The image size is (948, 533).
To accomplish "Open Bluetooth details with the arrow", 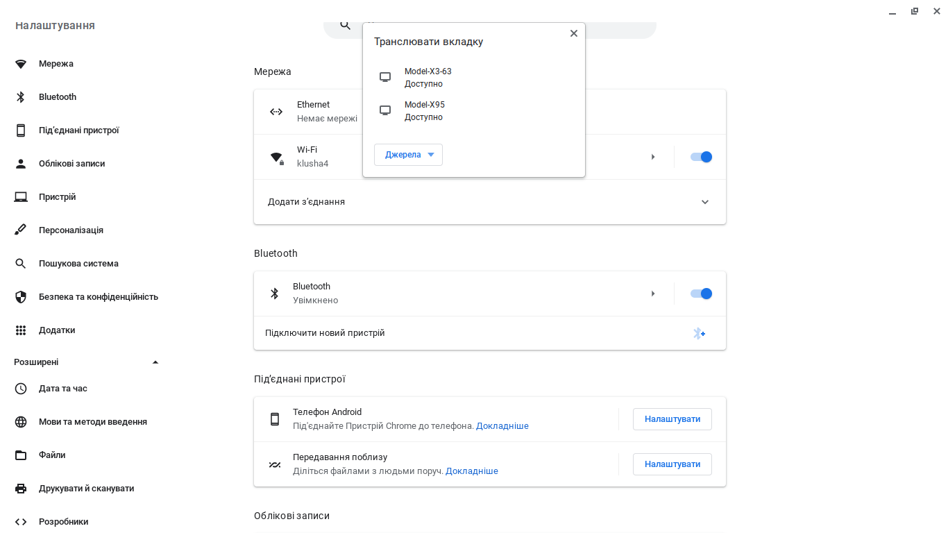I will tap(653, 294).
